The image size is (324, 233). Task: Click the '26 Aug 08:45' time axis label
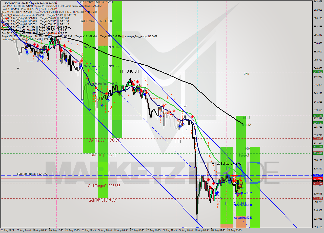(x=40, y=230)
